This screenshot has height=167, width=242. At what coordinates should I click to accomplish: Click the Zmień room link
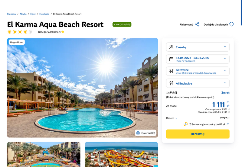[225, 93]
